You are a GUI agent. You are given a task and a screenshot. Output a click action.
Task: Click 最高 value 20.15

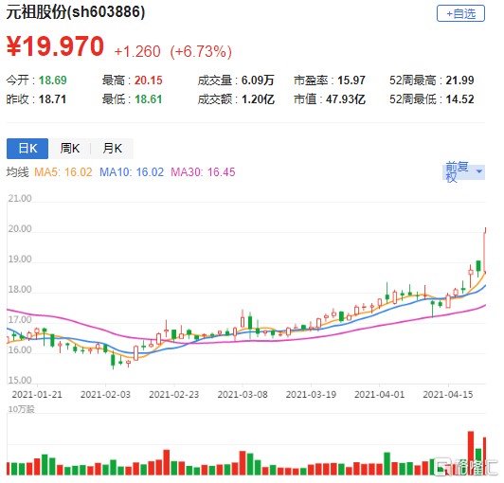coord(149,80)
